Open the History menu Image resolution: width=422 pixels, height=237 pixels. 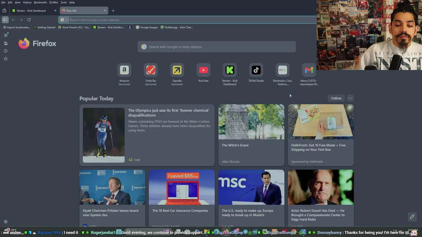27,2
